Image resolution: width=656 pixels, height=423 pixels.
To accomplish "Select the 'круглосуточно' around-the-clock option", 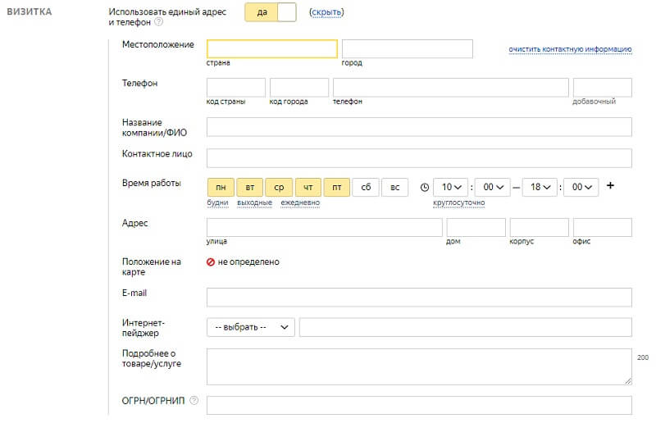I will 458,203.
